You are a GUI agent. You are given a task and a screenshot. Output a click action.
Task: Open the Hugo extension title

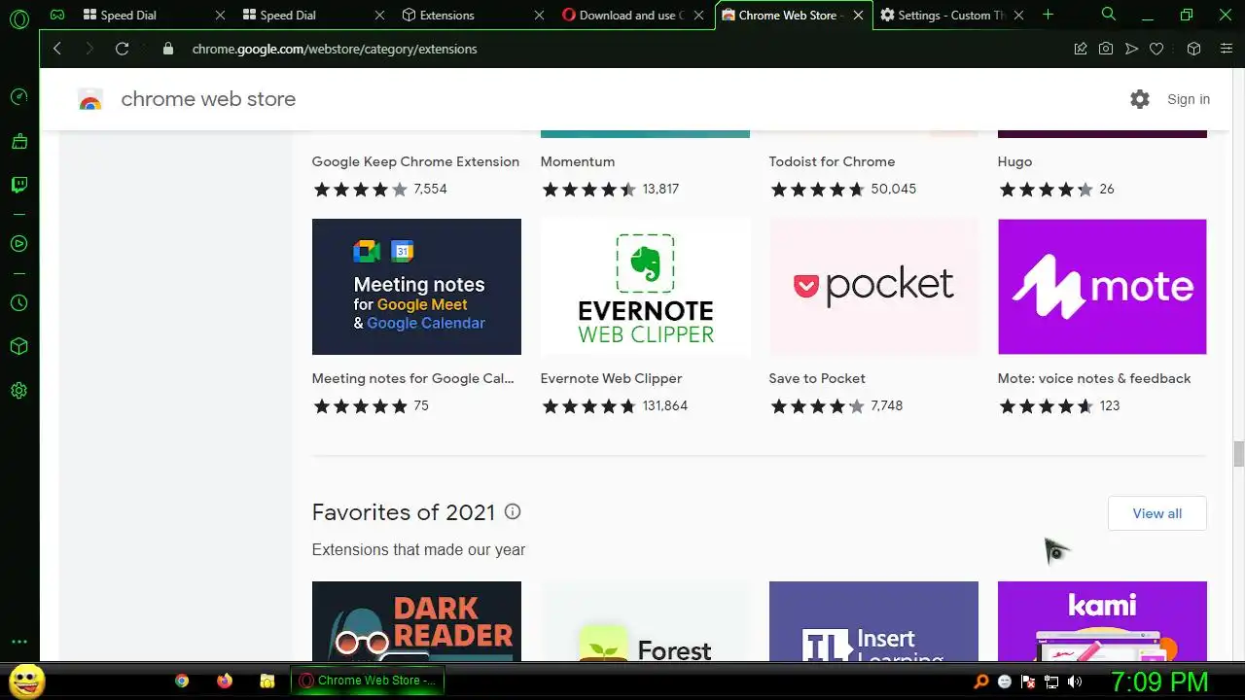1014,161
